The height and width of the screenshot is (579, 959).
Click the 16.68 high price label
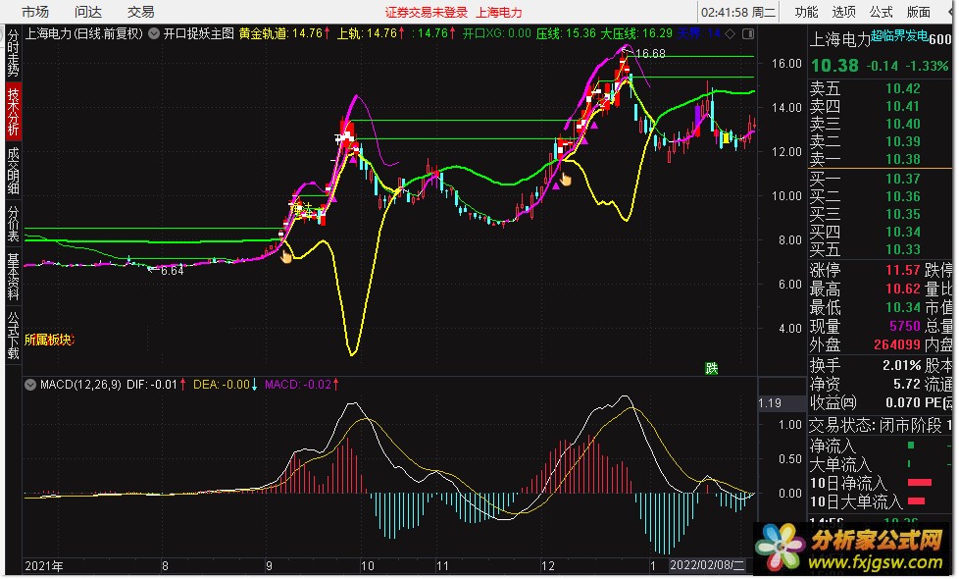click(x=650, y=54)
